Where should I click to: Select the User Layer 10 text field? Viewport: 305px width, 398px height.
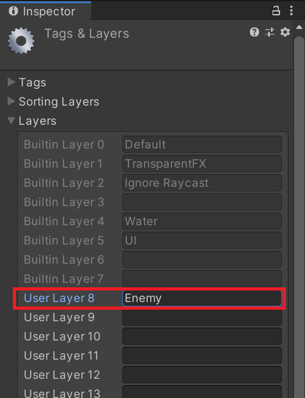(202, 337)
